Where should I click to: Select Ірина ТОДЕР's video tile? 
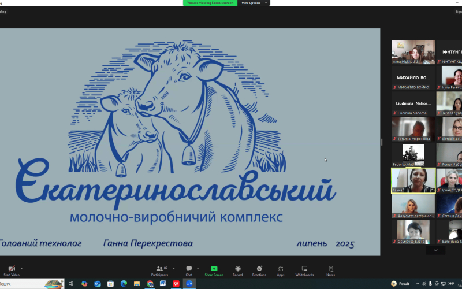(x=449, y=180)
